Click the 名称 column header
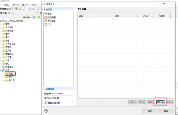 (x=87, y=16)
